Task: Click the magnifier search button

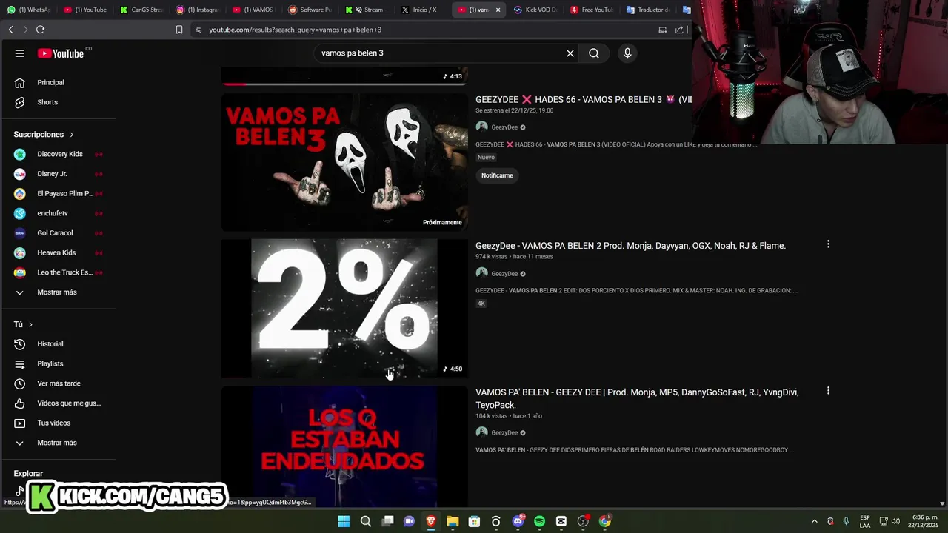Action: [594, 53]
